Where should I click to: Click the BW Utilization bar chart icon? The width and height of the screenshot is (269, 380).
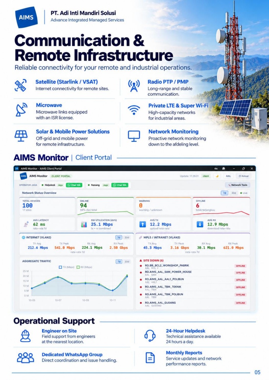point(84,224)
